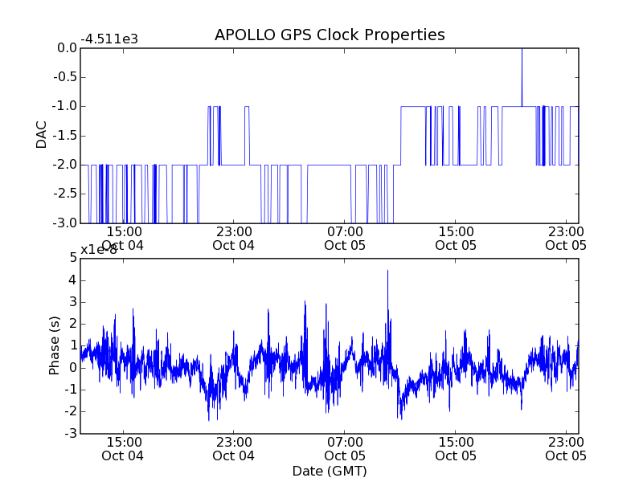Image resolution: width=643 pixels, height=482 pixels.
Task: Select the "0.0" tick on the DAC axis
Action: (67, 48)
